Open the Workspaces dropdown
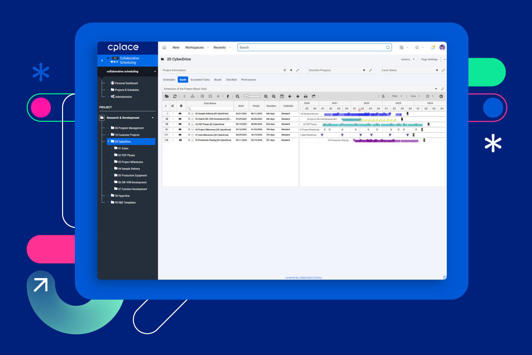This screenshot has width=532, height=355. pyautogui.click(x=197, y=47)
